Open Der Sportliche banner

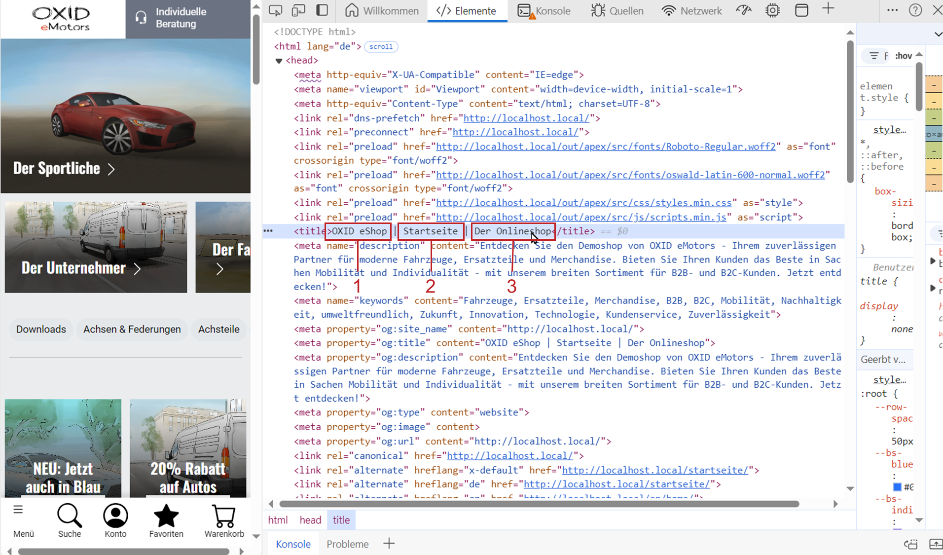point(125,116)
